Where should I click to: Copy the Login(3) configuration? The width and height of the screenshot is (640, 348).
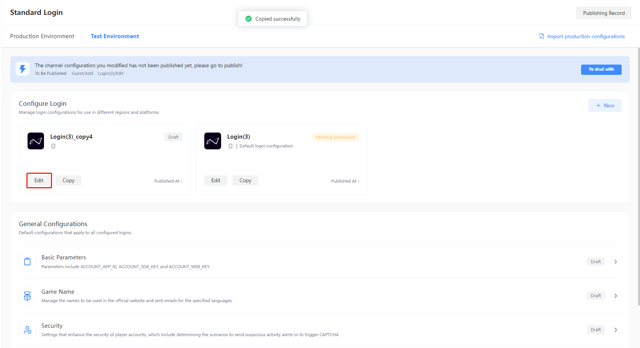(245, 180)
